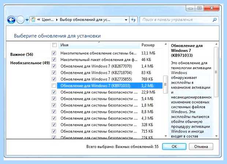Click the magnifier search icon
The height and width of the screenshot is (164, 227).
point(215,20)
